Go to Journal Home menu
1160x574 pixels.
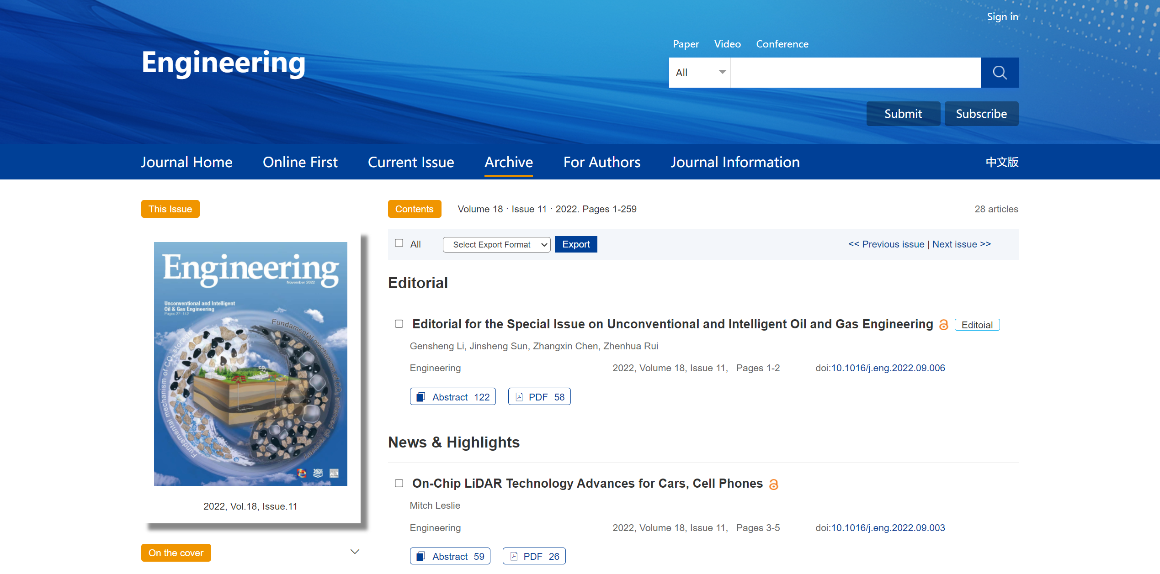point(186,162)
